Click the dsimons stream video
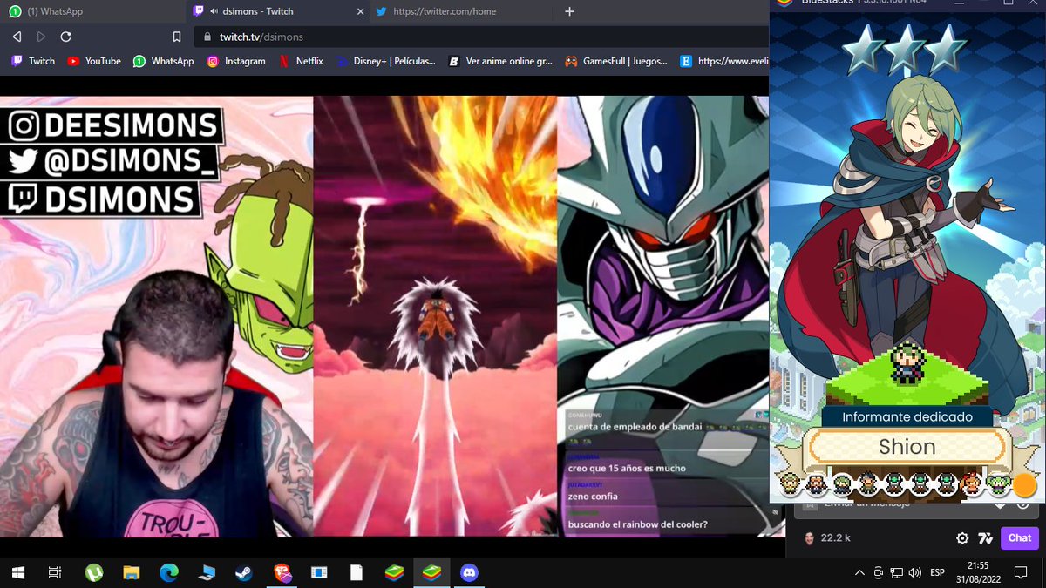 pos(384,316)
